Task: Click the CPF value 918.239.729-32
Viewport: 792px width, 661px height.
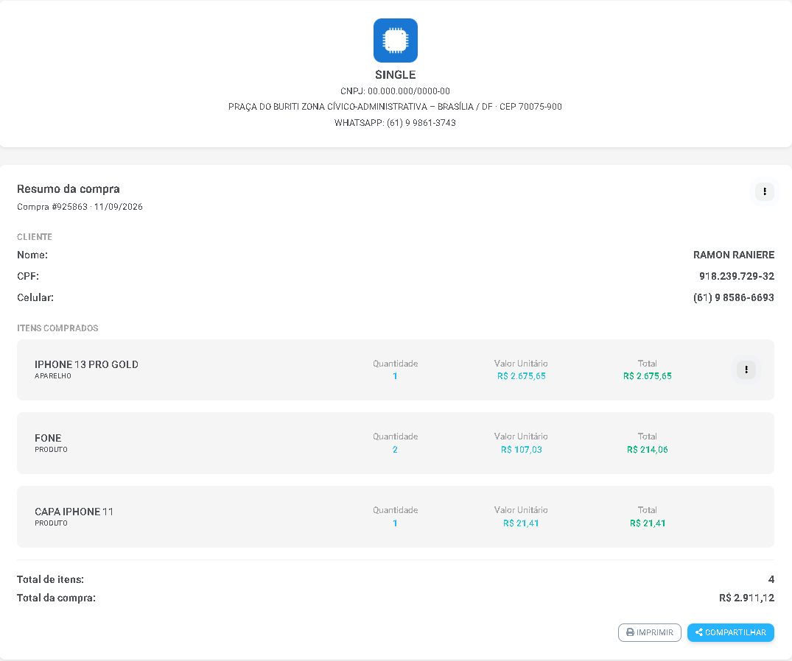Action: click(737, 276)
